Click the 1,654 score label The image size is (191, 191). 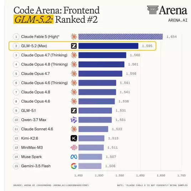171,37
